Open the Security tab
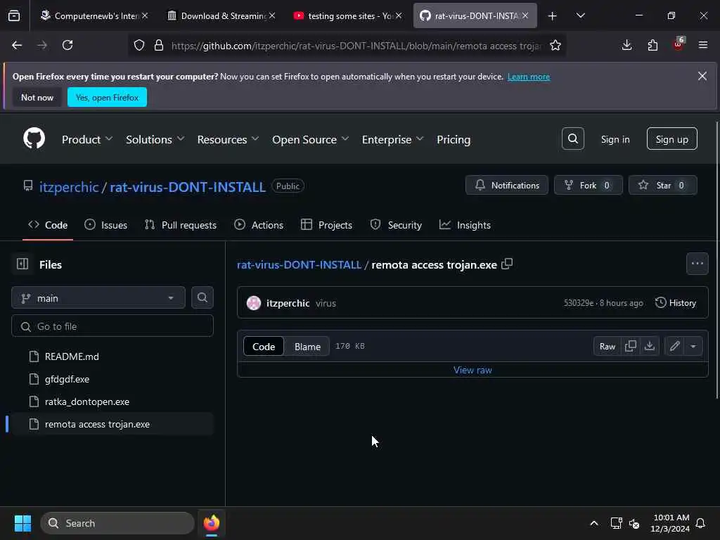The height and width of the screenshot is (540, 720). tap(396, 225)
